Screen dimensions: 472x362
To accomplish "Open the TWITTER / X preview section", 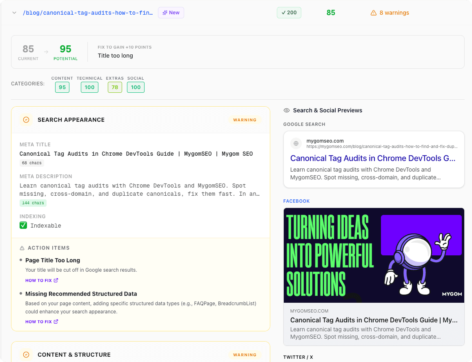I will [298, 357].
